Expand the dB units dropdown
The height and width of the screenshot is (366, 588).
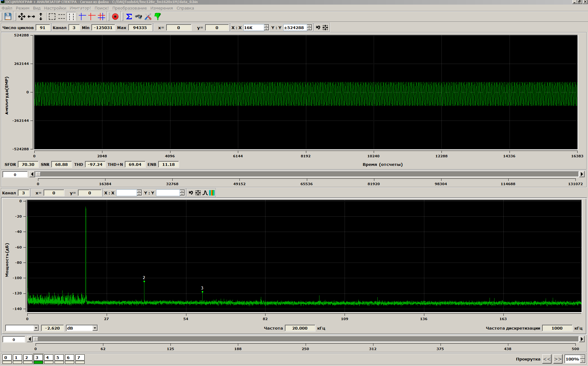click(x=95, y=328)
